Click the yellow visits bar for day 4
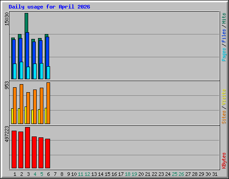The height and width of the screenshot is (179, 229). pyautogui.click(x=32, y=117)
